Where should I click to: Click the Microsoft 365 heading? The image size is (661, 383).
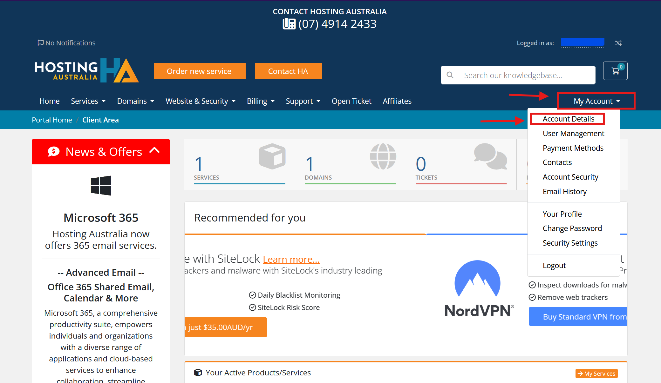101,218
